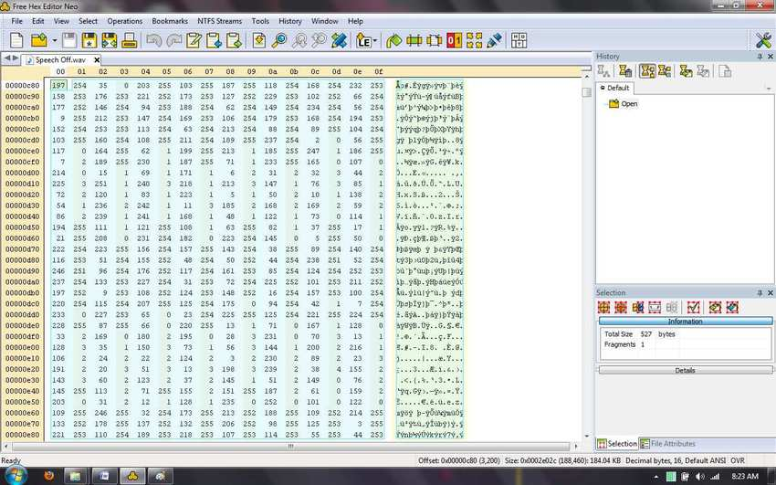Open the dropdown arrow next to Open folder icon
Viewport: 776px width, 485px height.
point(54,40)
